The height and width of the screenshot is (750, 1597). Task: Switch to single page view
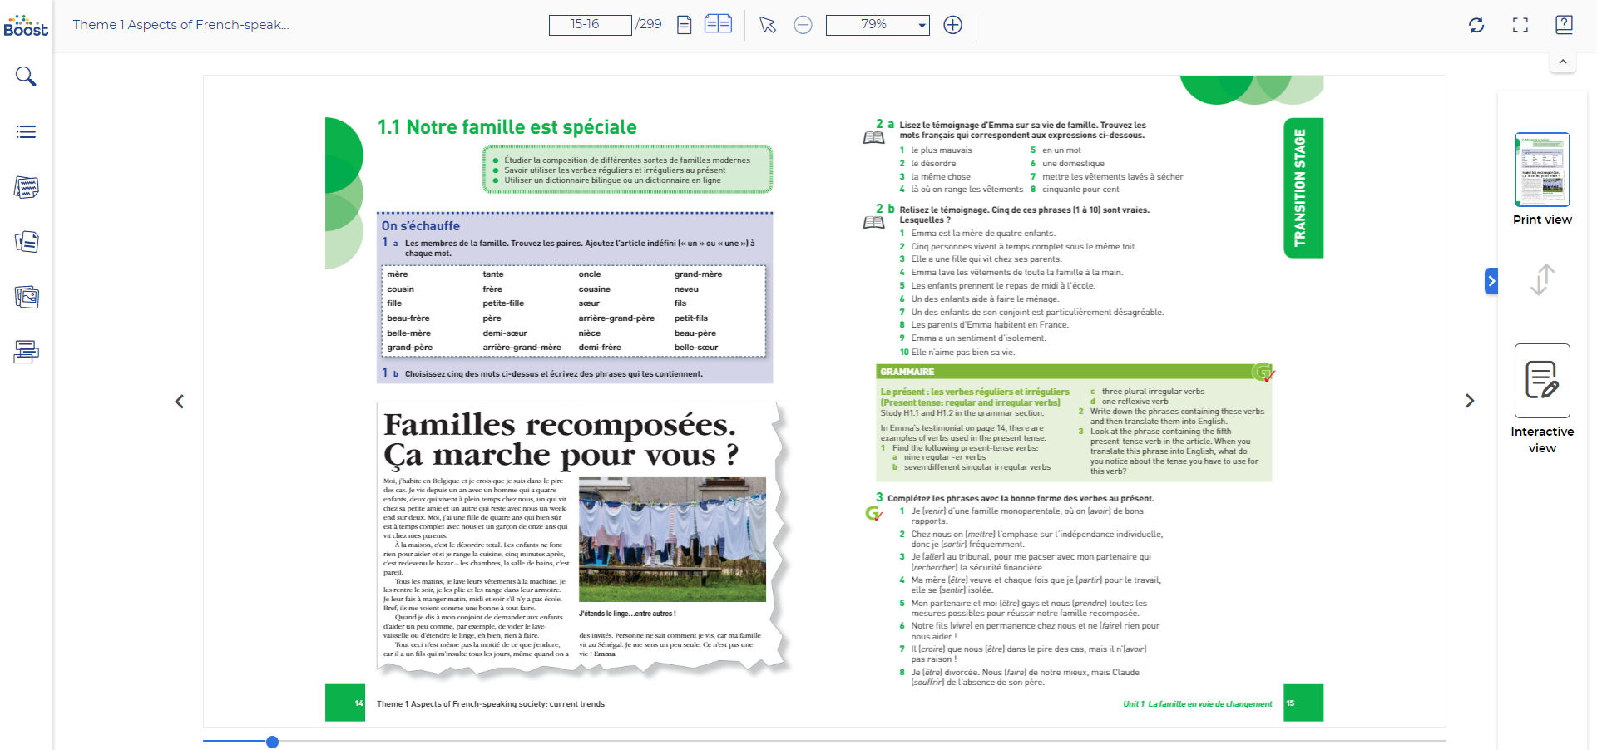click(x=684, y=25)
